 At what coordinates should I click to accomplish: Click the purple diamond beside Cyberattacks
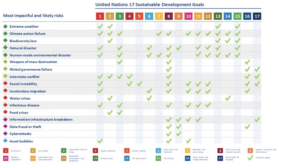pyautogui.click(x=5, y=134)
